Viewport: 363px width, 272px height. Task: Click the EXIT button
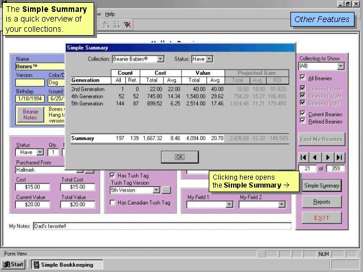click(322, 218)
